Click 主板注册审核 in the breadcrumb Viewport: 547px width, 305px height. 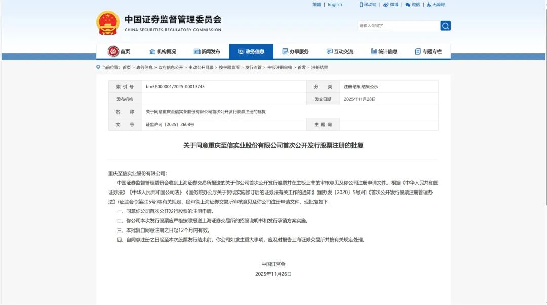coord(280,68)
